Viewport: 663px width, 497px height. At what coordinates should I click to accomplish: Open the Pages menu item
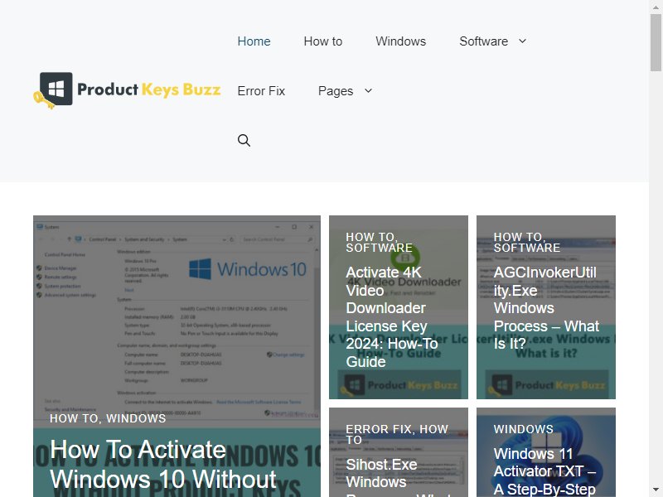[x=336, y=91]
